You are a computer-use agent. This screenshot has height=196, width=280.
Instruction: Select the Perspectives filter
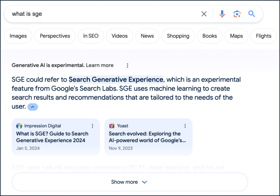(55, 36)
